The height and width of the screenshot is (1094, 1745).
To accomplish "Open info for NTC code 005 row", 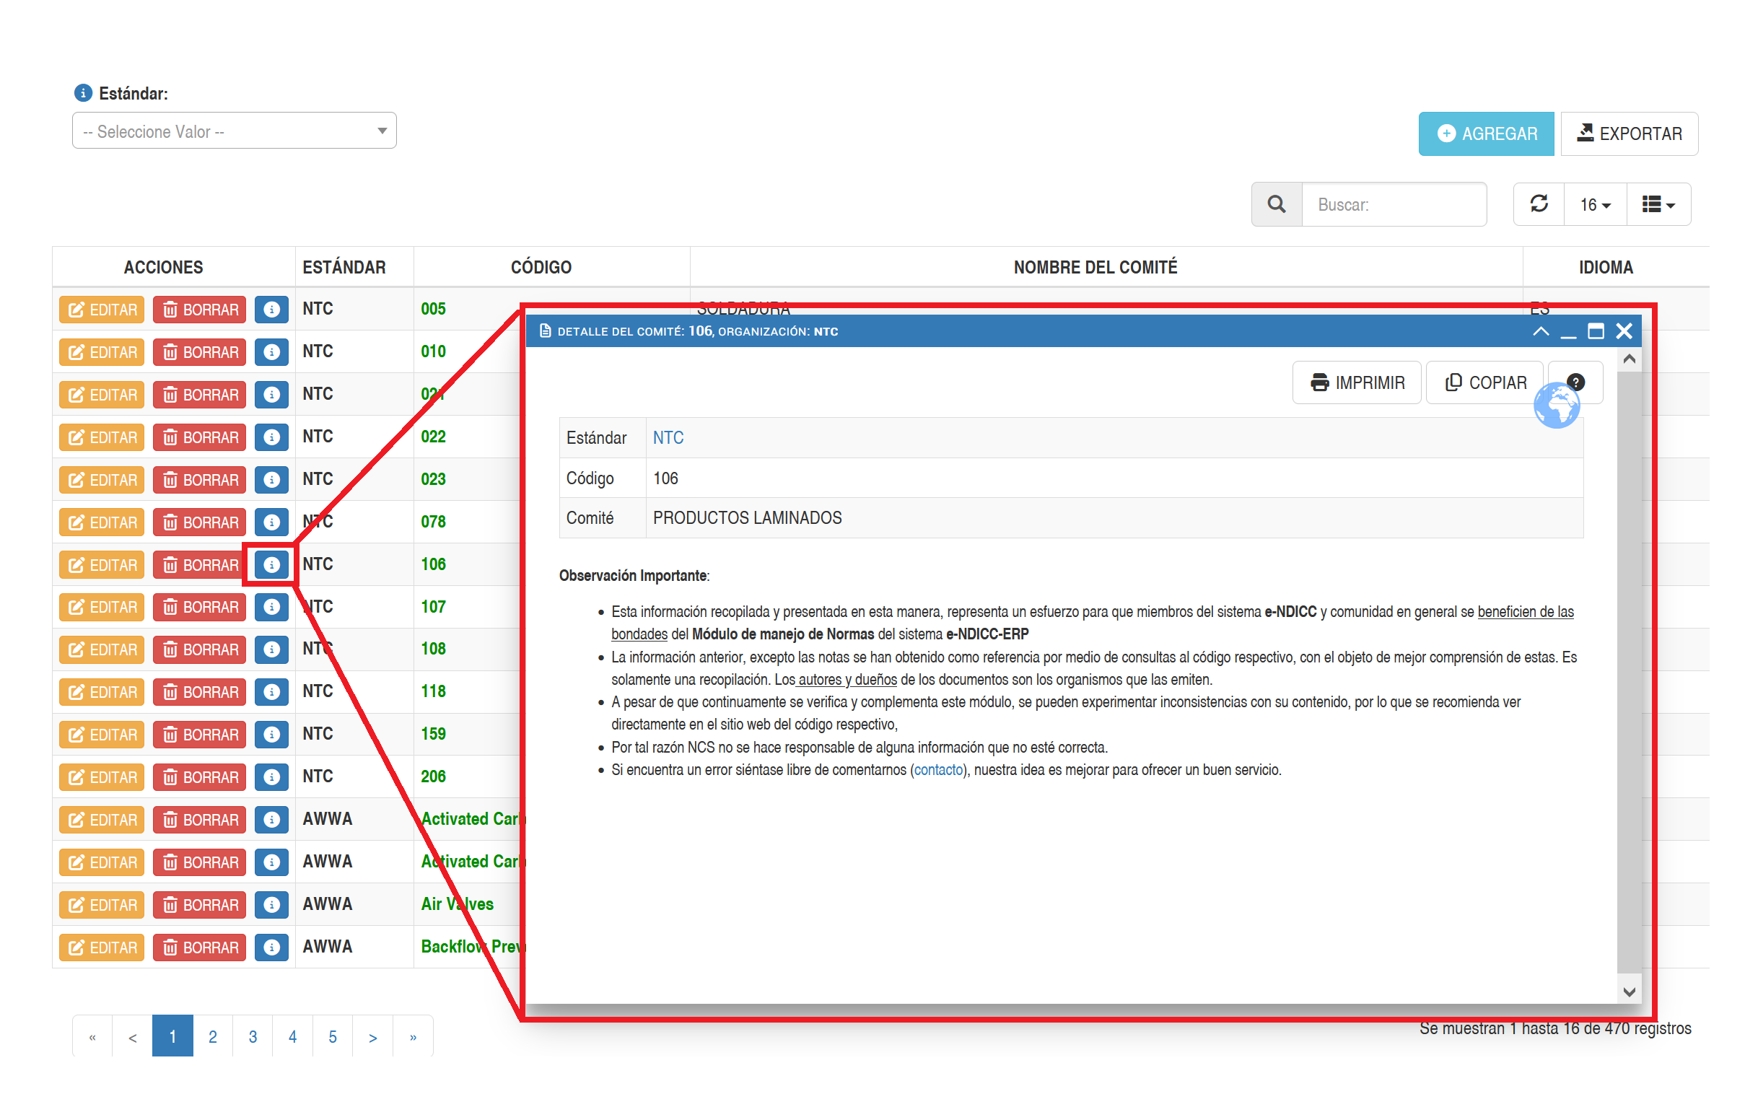I will point(271,310).
